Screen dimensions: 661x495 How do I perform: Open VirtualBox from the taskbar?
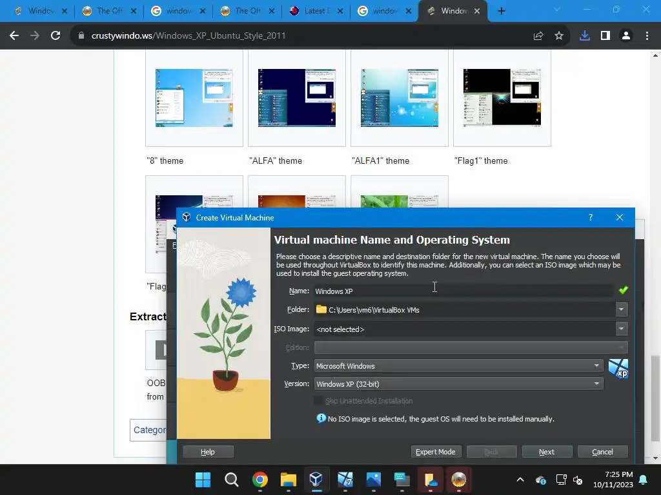point(316,480)
